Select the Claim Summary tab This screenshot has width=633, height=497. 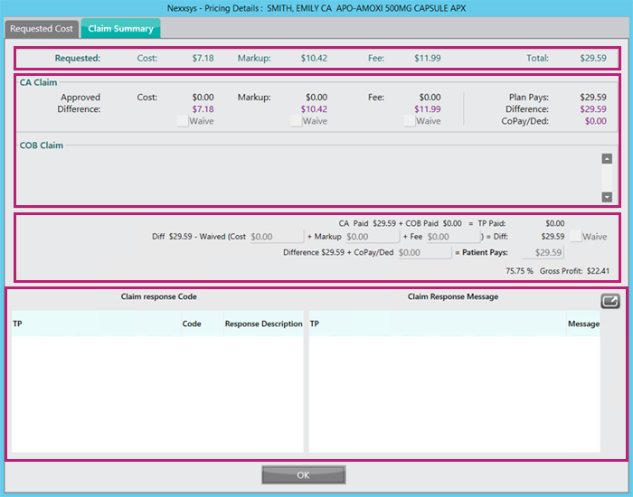(x=120, y=29)
